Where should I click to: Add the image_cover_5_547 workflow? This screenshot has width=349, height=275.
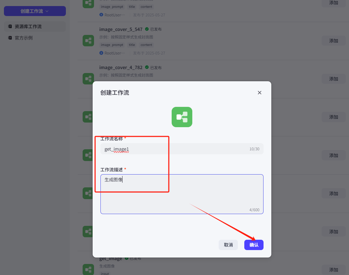[333, 41]
